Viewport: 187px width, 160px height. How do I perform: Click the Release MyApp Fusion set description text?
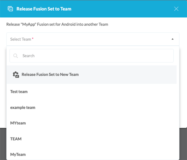(57, 24)
